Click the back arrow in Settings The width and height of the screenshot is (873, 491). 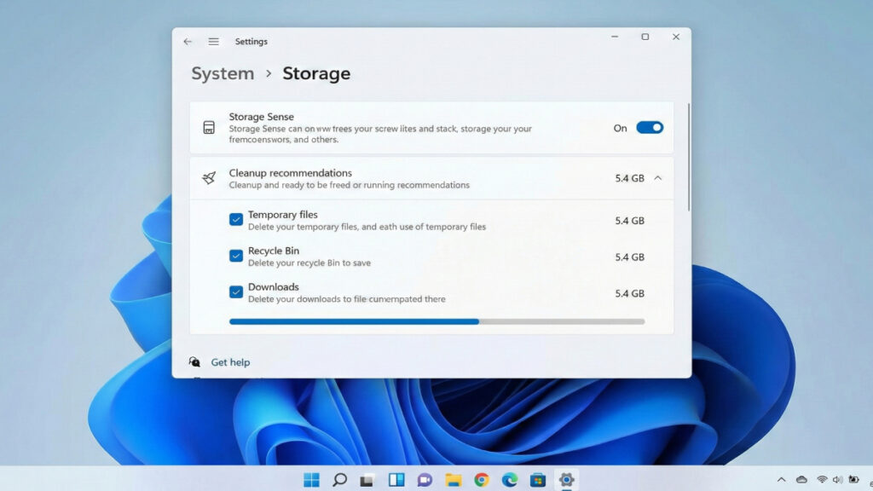point(188,42)
